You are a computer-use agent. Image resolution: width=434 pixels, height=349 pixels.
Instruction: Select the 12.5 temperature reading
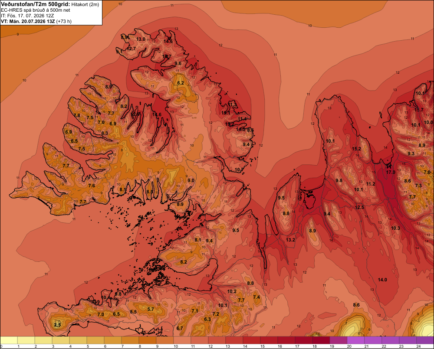pos(359,207)
